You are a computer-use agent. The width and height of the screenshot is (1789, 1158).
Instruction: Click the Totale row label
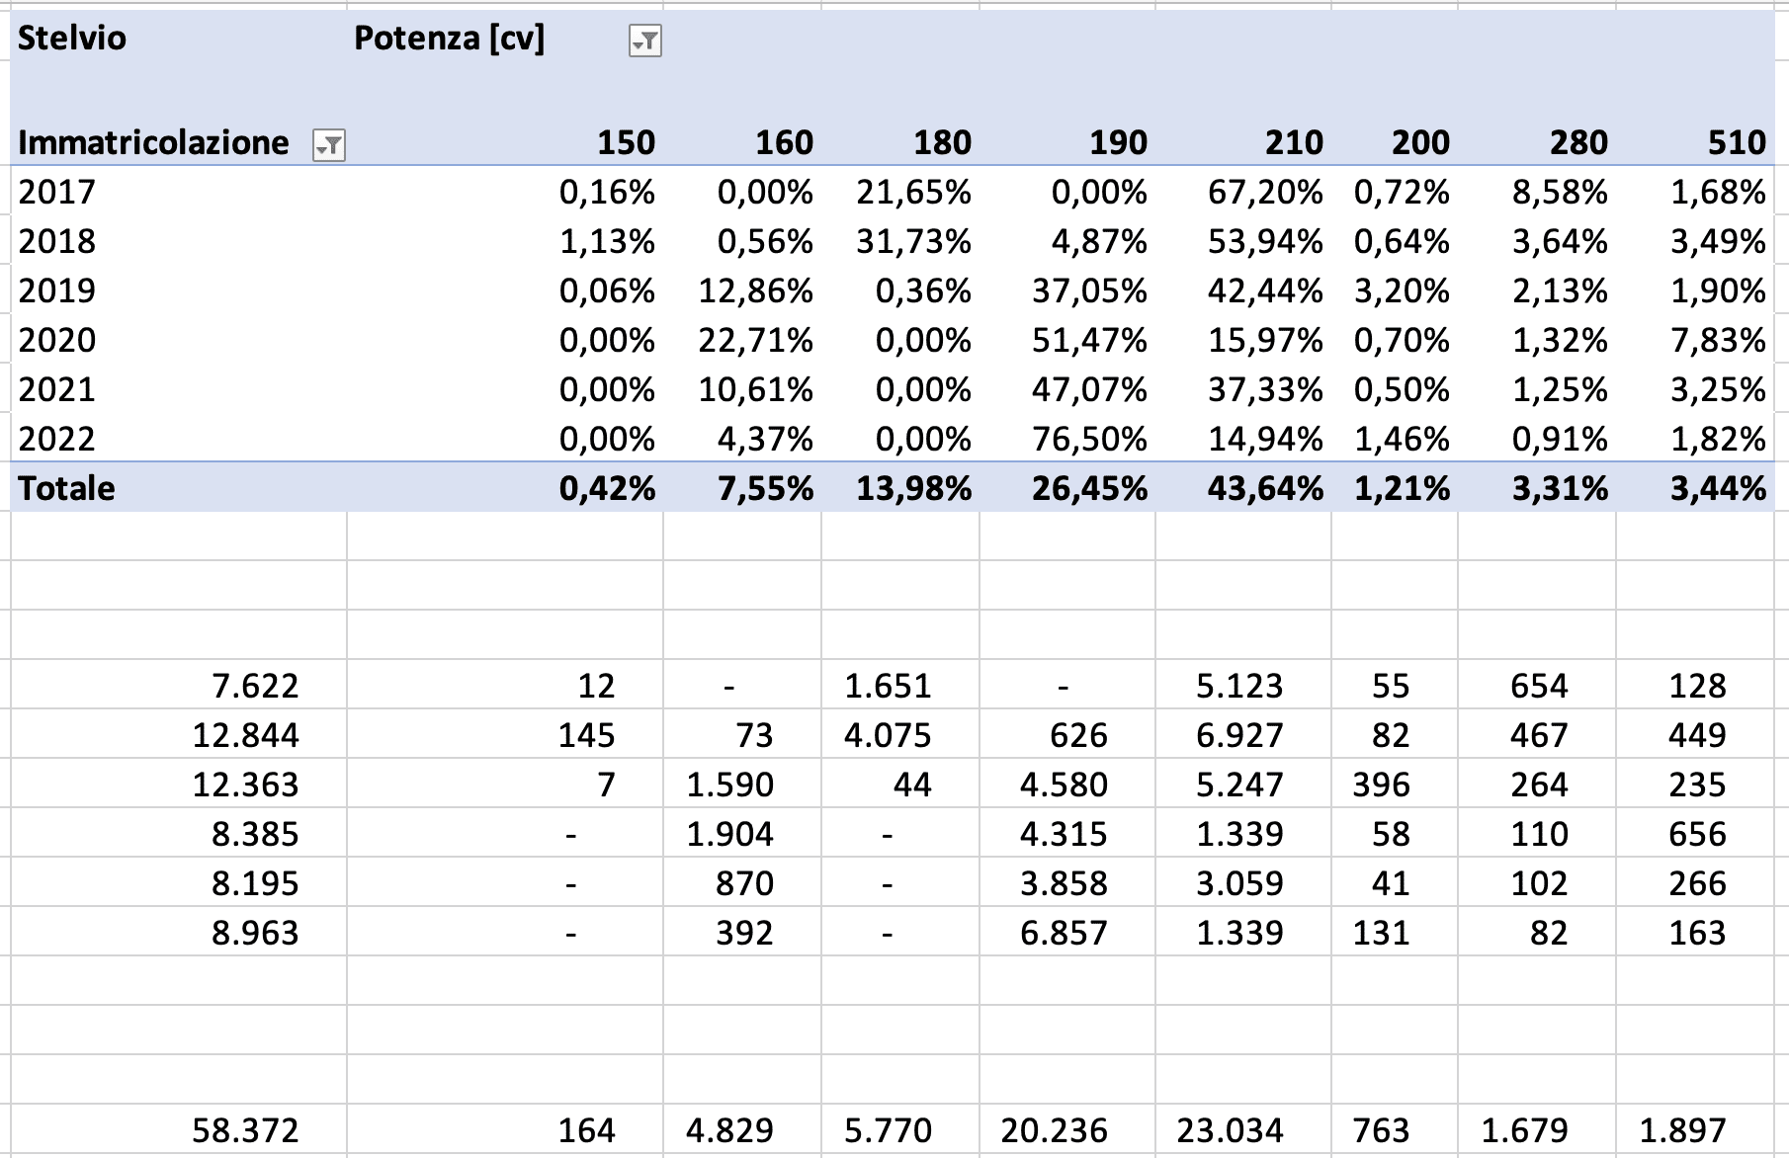pos(67,488)
